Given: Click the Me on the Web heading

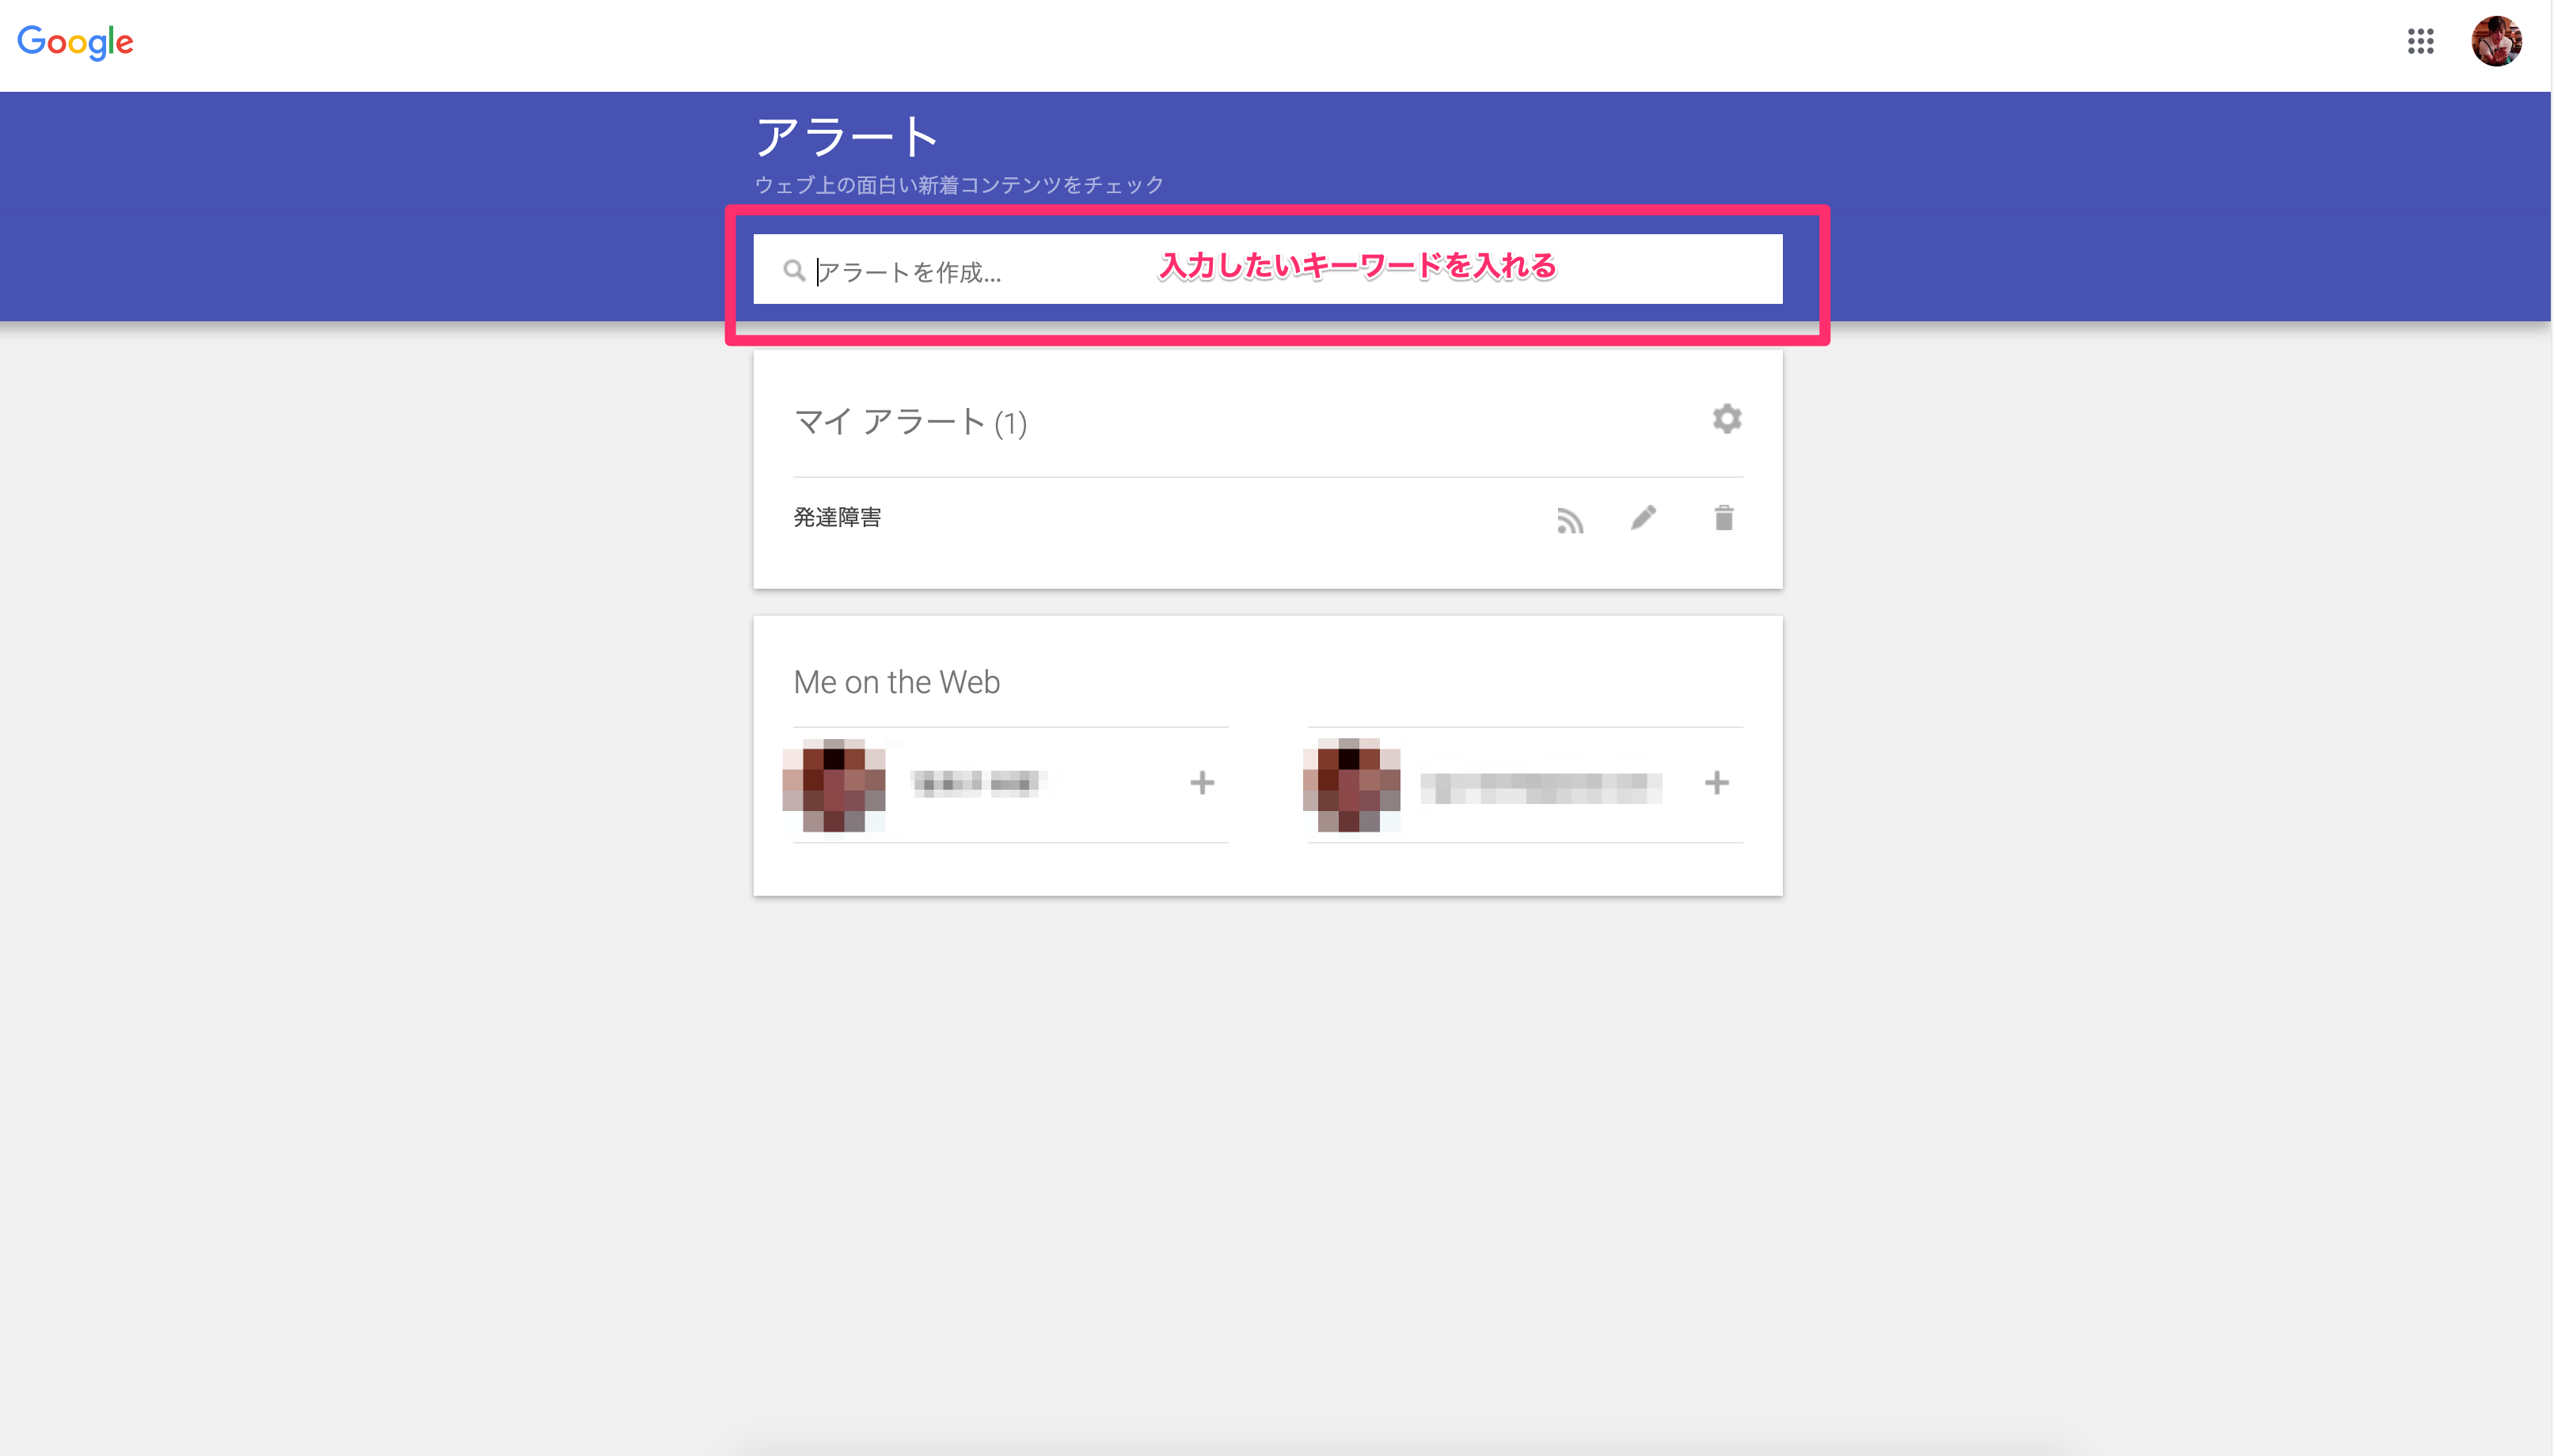Looking at the screenshot, I should click(x=896, y=682).
